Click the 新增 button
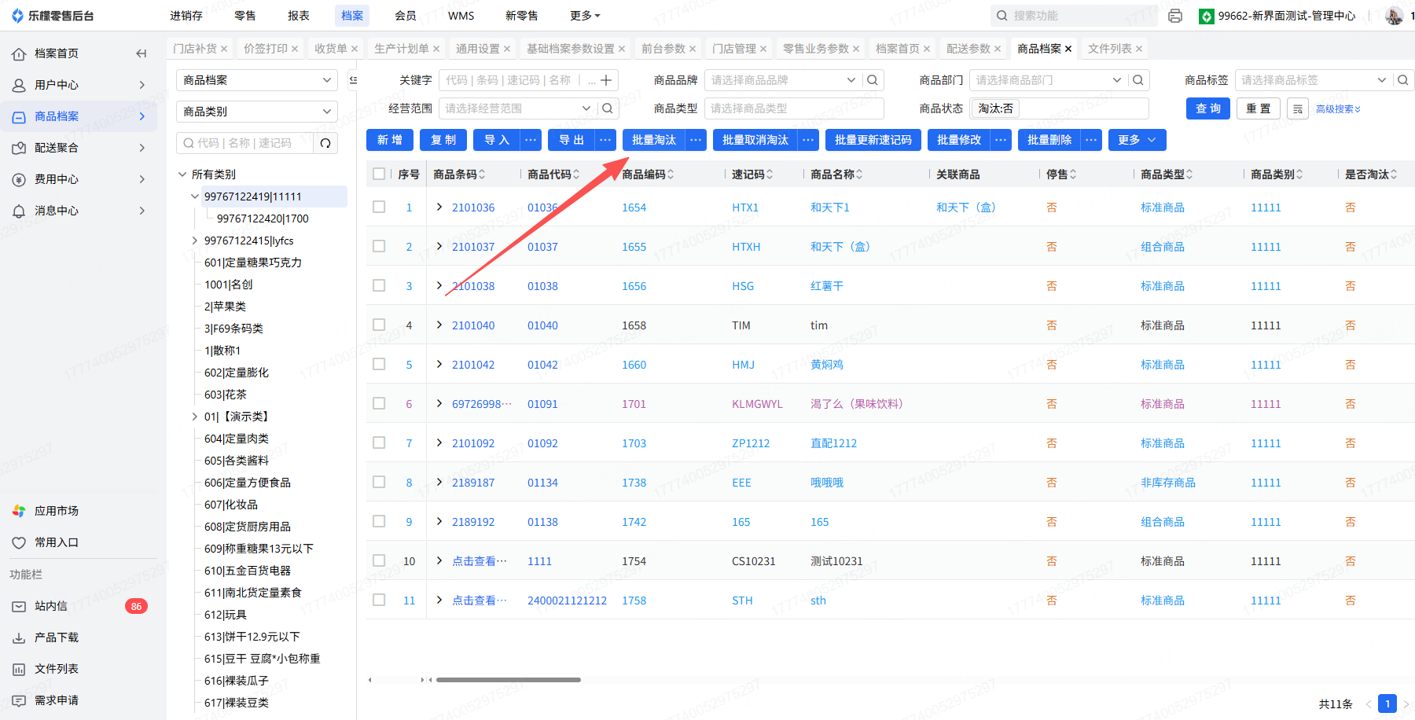 pyautogui.click(x=390, y=140)
